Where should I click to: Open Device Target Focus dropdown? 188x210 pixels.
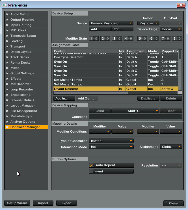[x=171, y=29]
